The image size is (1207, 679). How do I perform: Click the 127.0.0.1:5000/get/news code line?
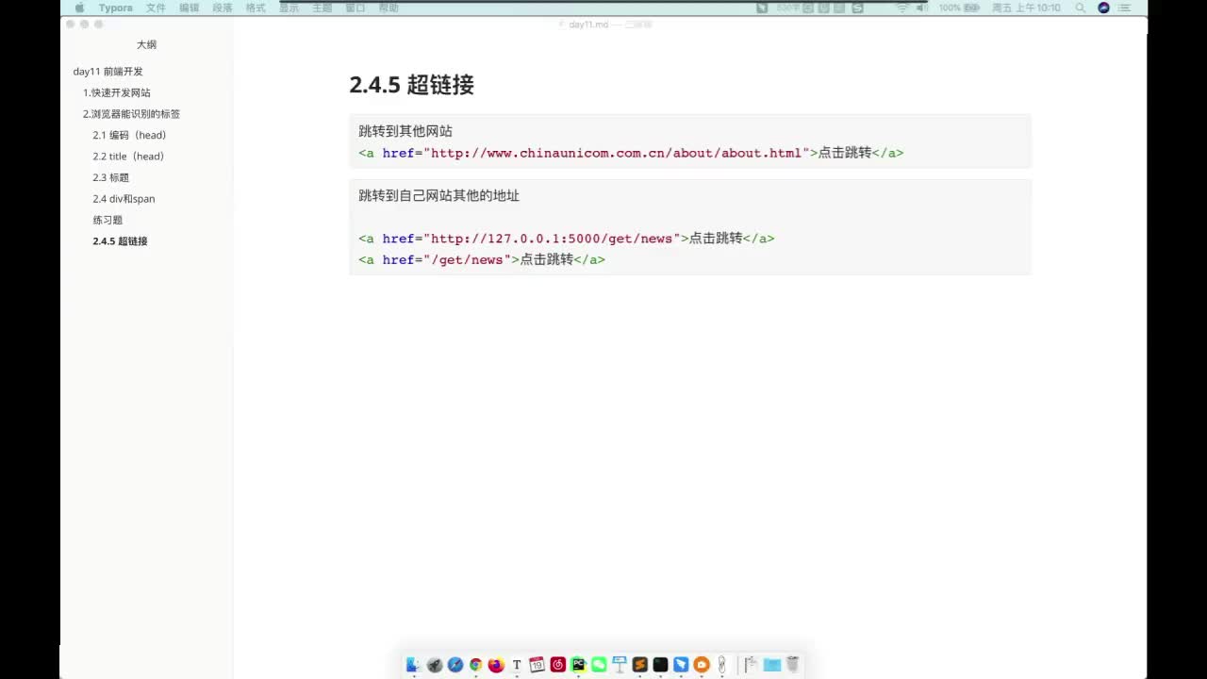[567, 239]
